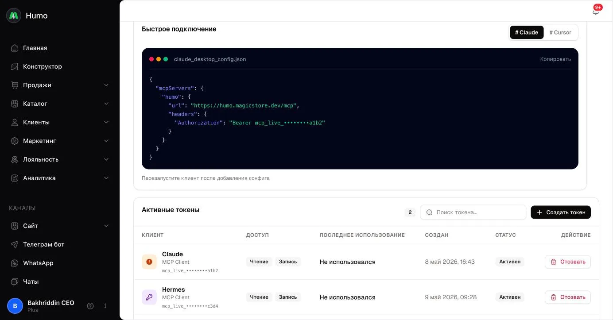Image resolution: width=613 pixels, height=320 pixels.
Task: Expand the Каталог menu chevron
Action: (x=106, y=104)
